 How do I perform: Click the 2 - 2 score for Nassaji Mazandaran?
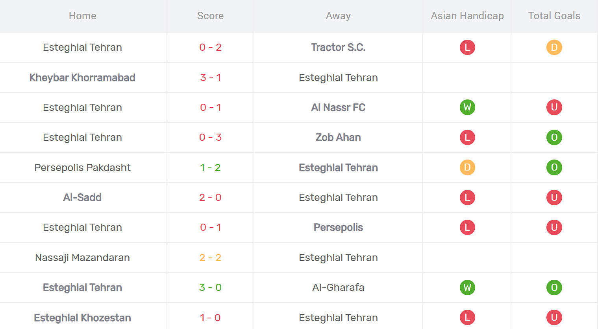click(210, 257)
